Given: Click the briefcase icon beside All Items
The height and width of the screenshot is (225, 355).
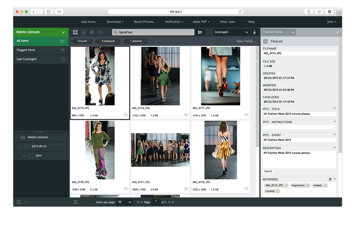Looking at the screenshot, I should coord(63,41).
